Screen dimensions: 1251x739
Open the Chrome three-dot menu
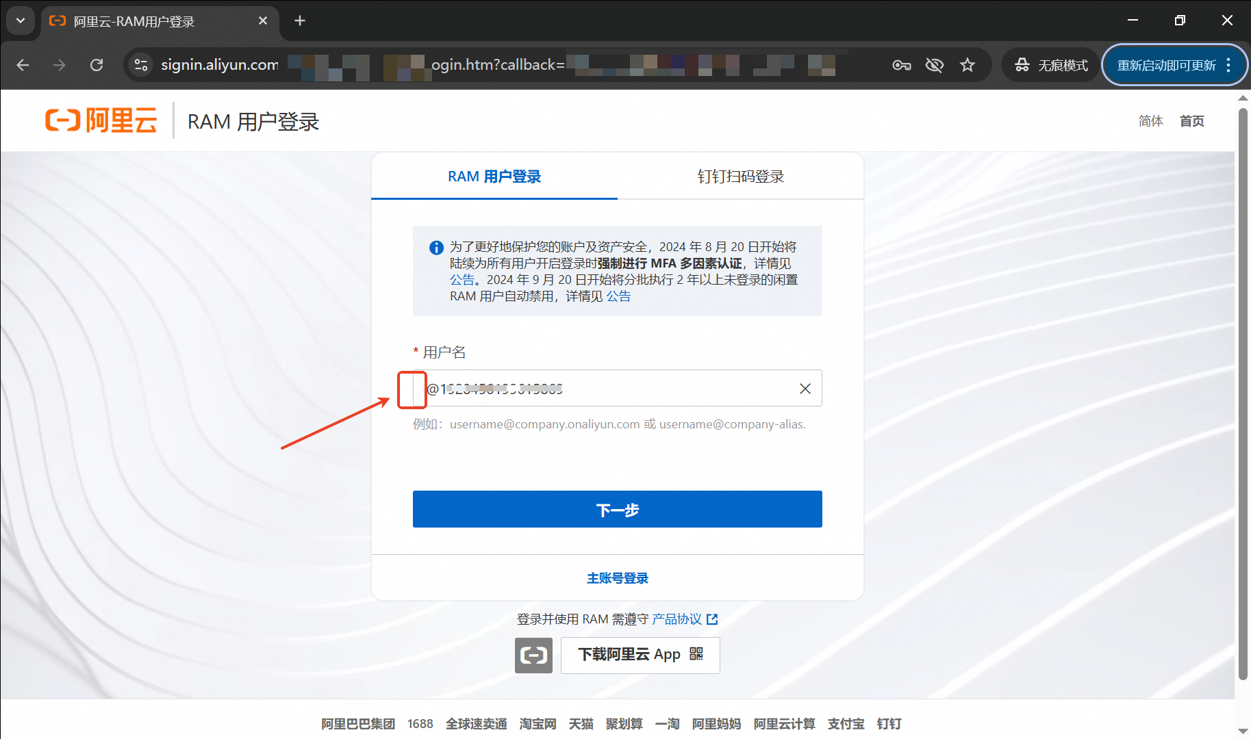1229,65
